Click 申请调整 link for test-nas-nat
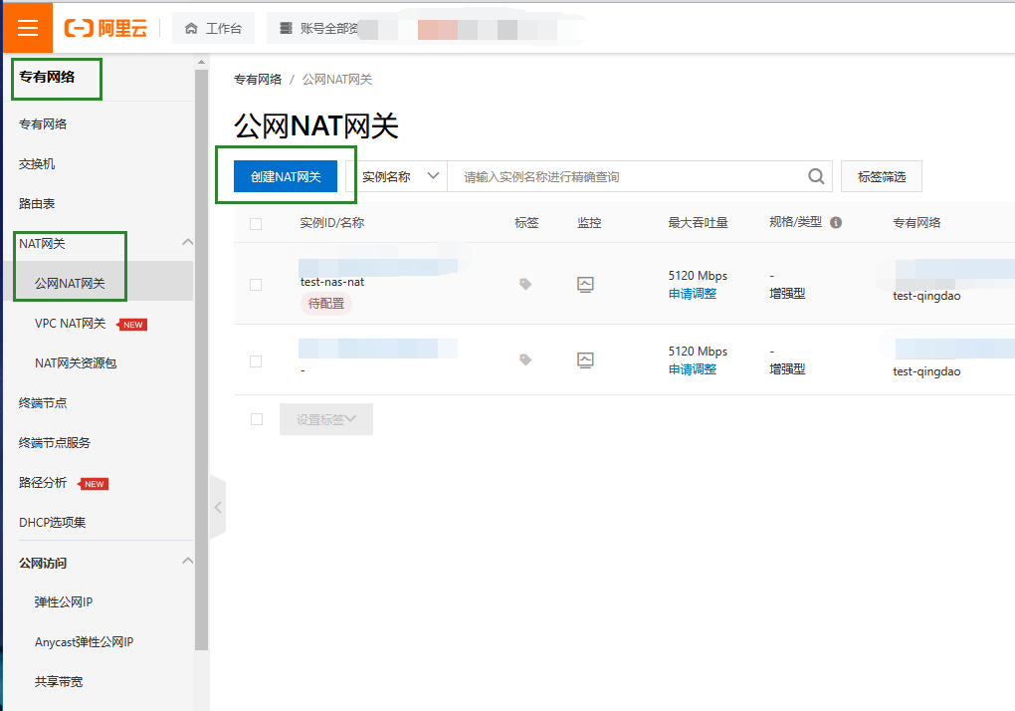This screenshot has height=711, width=1015. (692, 294)
